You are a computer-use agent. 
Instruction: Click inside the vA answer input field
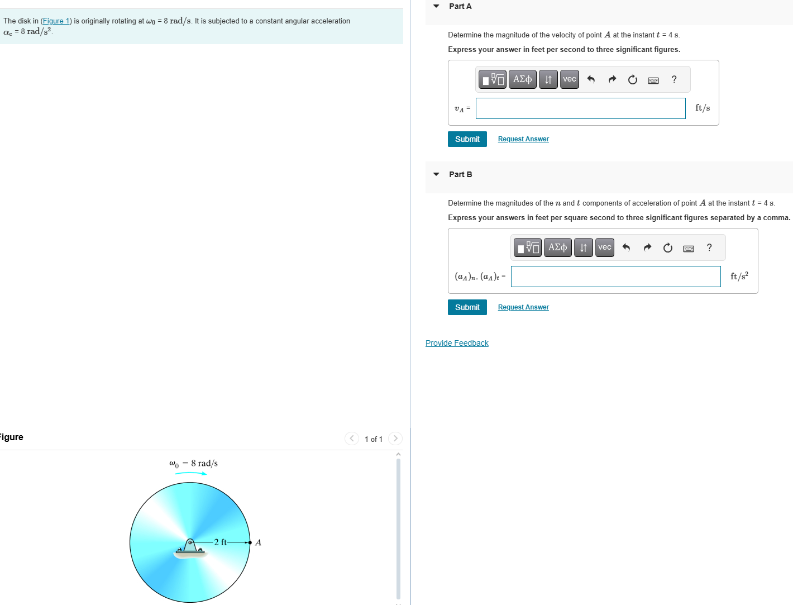click(x=580, y=108)
